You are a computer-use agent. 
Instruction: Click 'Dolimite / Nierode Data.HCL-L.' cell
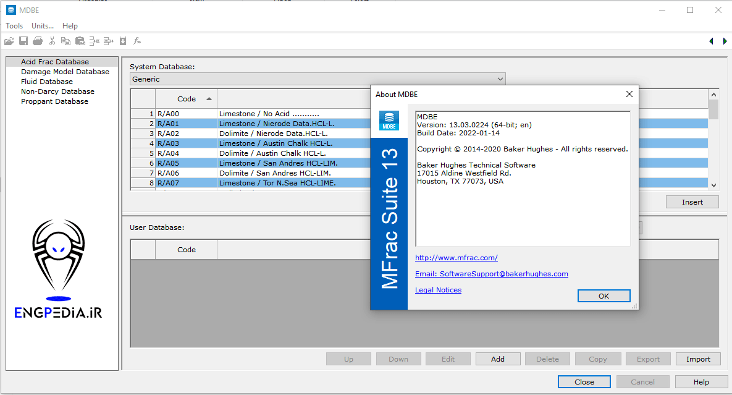294,134
